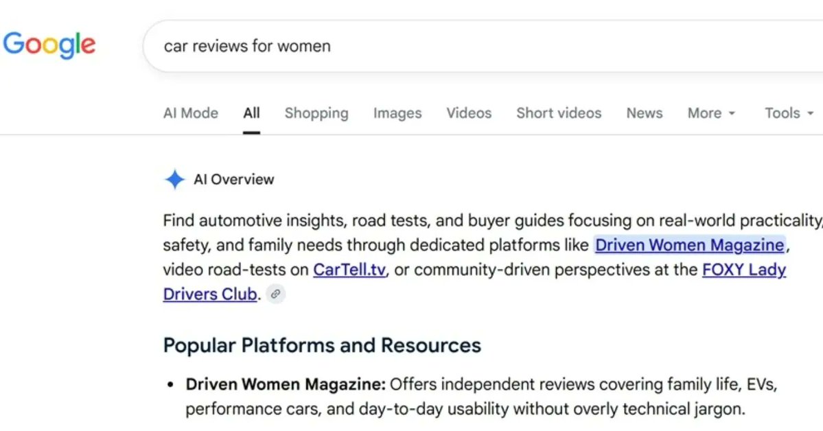Visit the CarTell.tv link
Screen dimensions: 823x431
point(349,270)
